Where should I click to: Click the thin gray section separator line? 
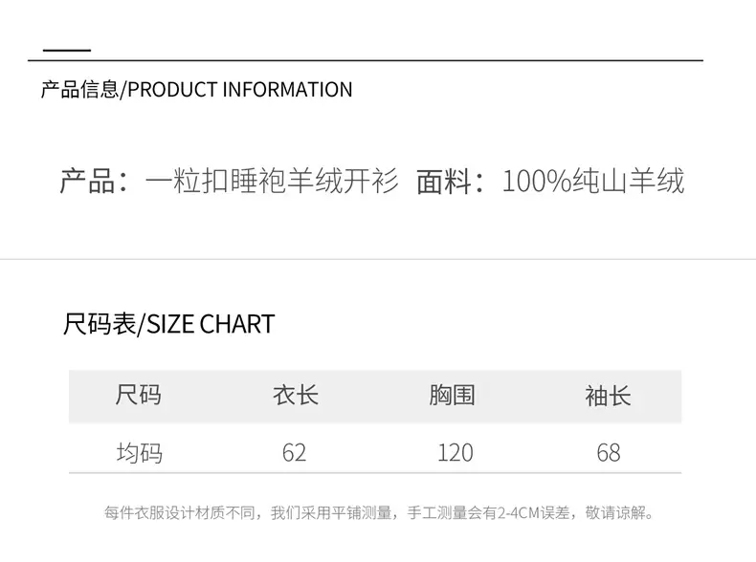click(378, 259)
